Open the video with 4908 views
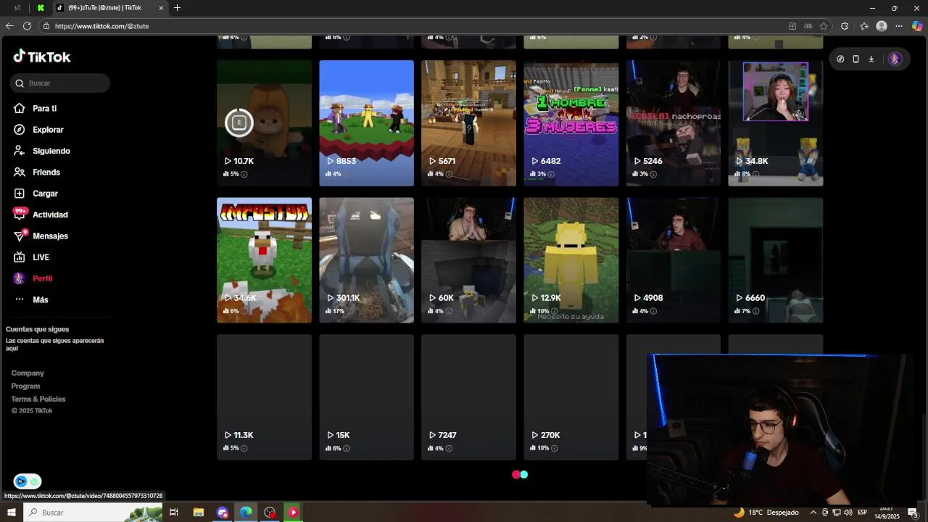Image resolution: width=928 pixels, height=522 pixels. (674, 260)
